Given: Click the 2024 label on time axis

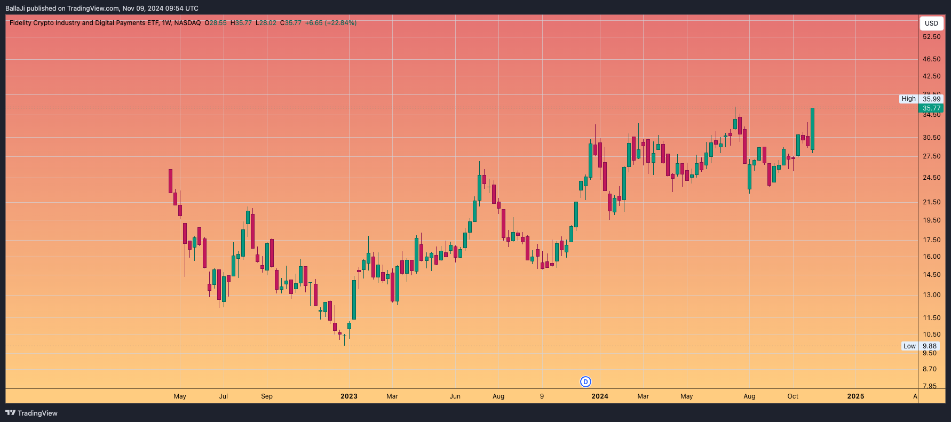Looking at the screenshot, I should tap(600, 396).
